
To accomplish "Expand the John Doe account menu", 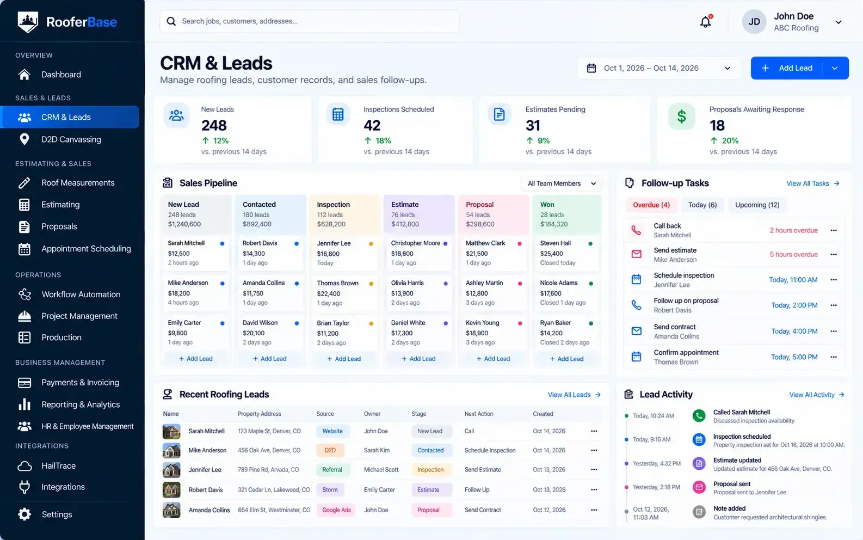I will [839, 22].
